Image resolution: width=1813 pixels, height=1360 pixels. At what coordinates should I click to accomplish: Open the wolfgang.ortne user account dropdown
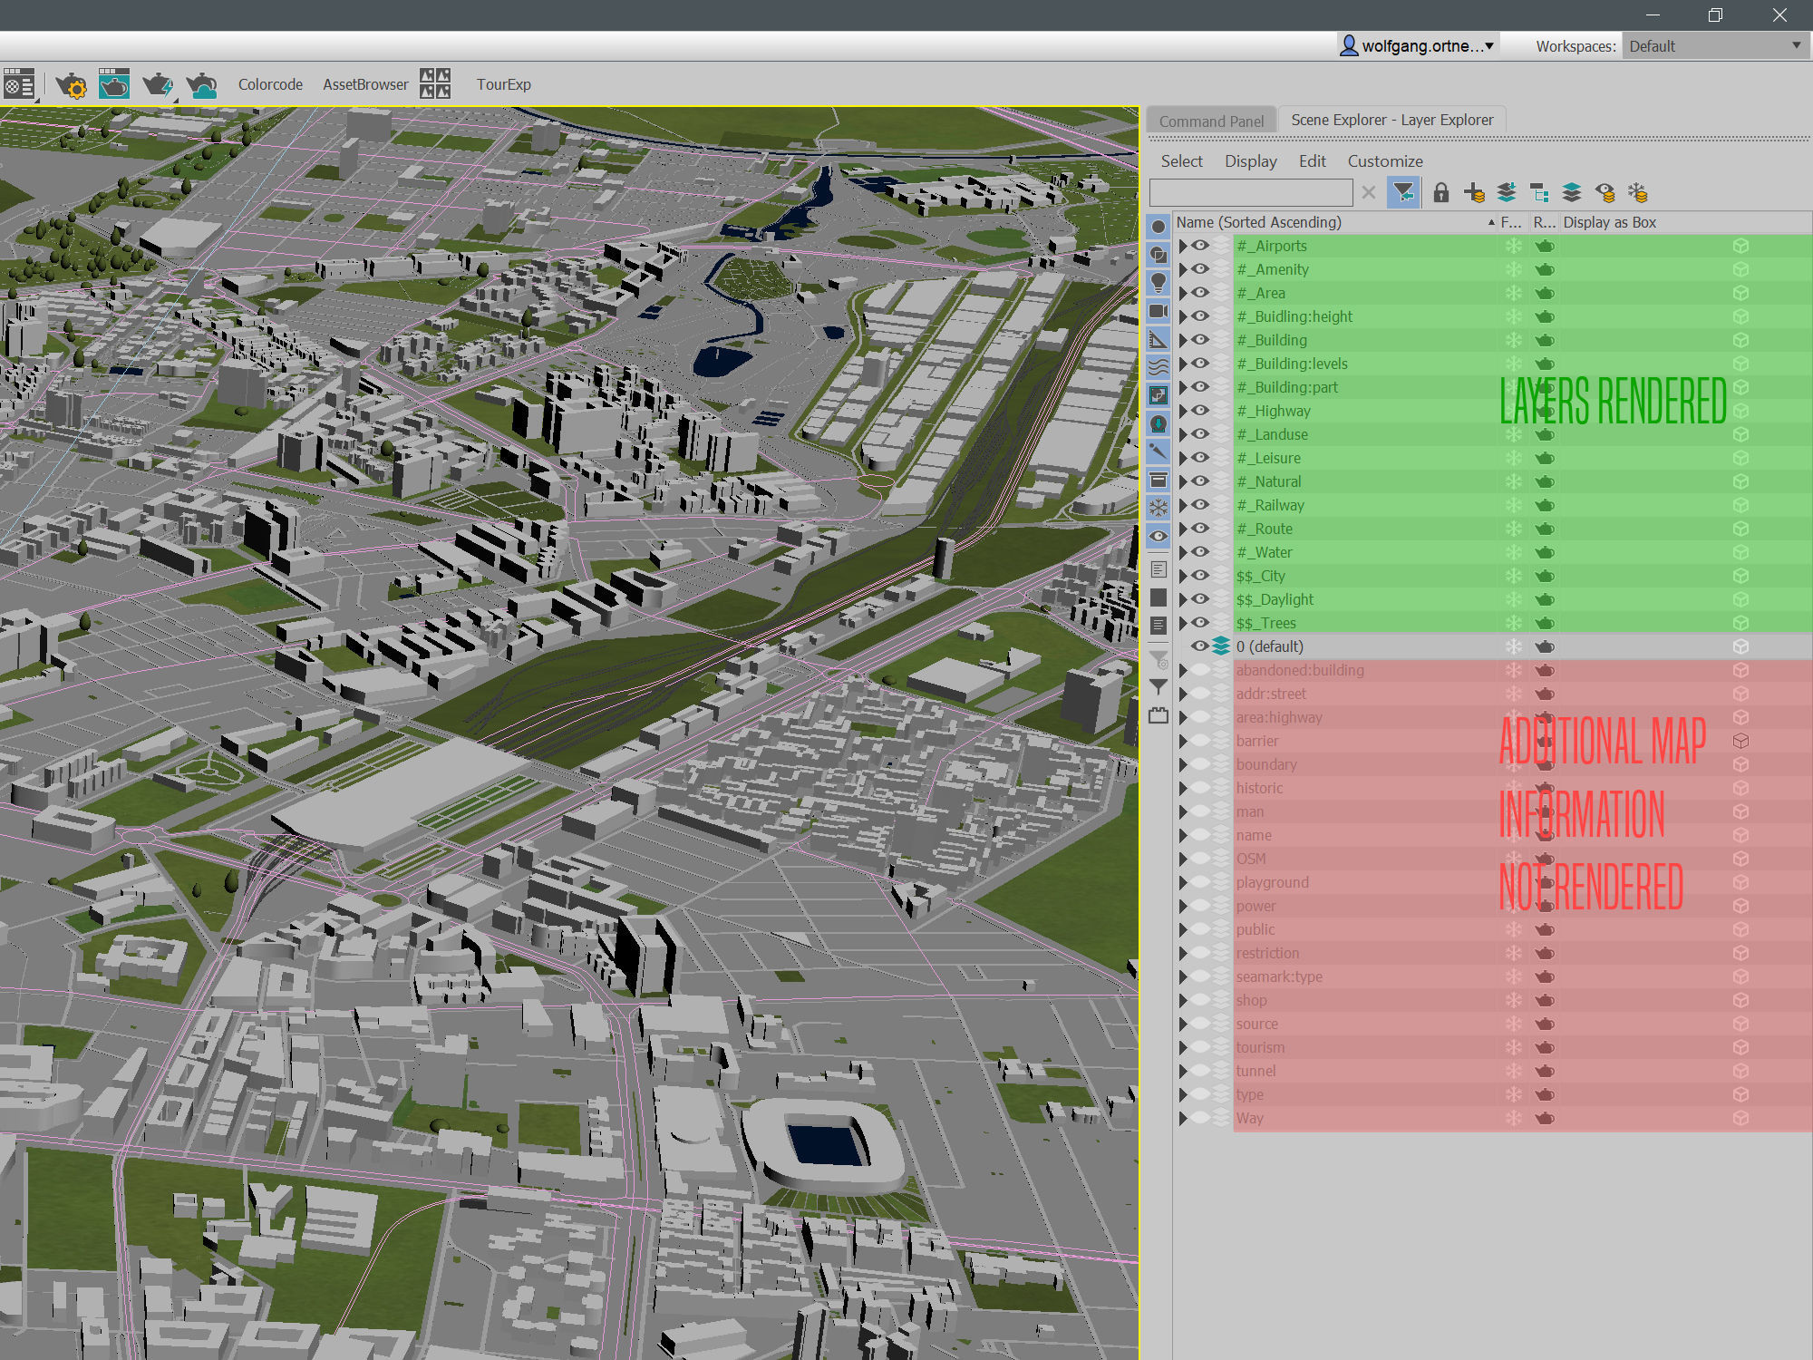[x=1418, y=45]
